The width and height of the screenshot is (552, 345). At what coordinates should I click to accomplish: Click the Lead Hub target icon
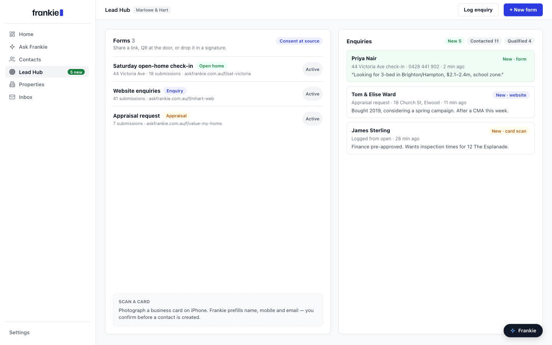[12, 72]
